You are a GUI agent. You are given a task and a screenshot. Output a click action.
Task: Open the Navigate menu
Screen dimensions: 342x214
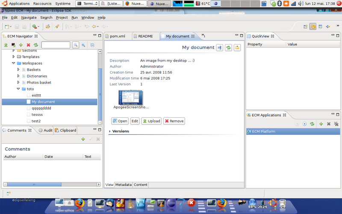(x=29, y=18)
